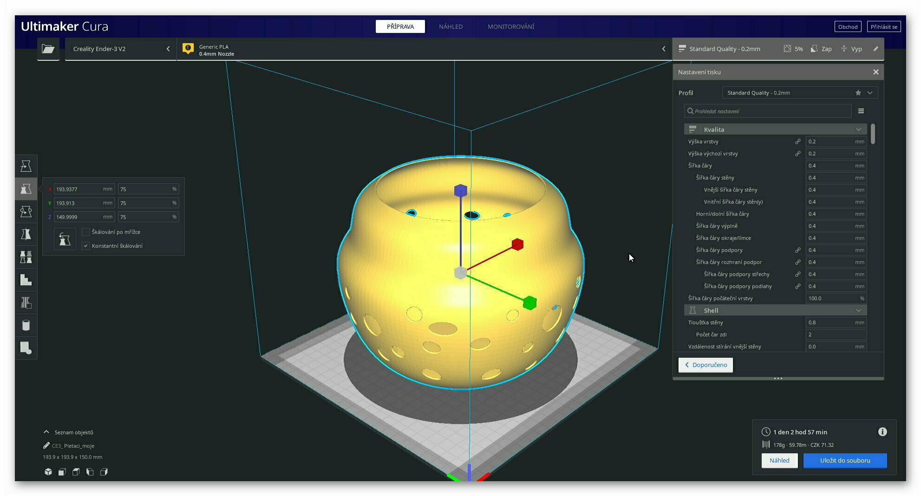Select the Support Blocker tool
The height and width of the screenshot is (496, 921).
(26, 280)
